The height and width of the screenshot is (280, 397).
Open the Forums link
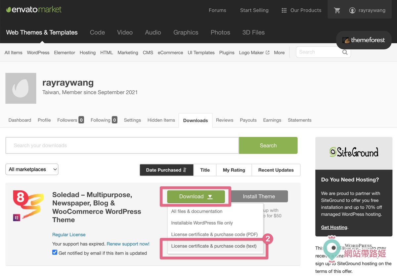217,10
